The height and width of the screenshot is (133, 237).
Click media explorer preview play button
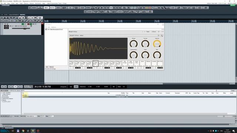[x=1, y=116]
